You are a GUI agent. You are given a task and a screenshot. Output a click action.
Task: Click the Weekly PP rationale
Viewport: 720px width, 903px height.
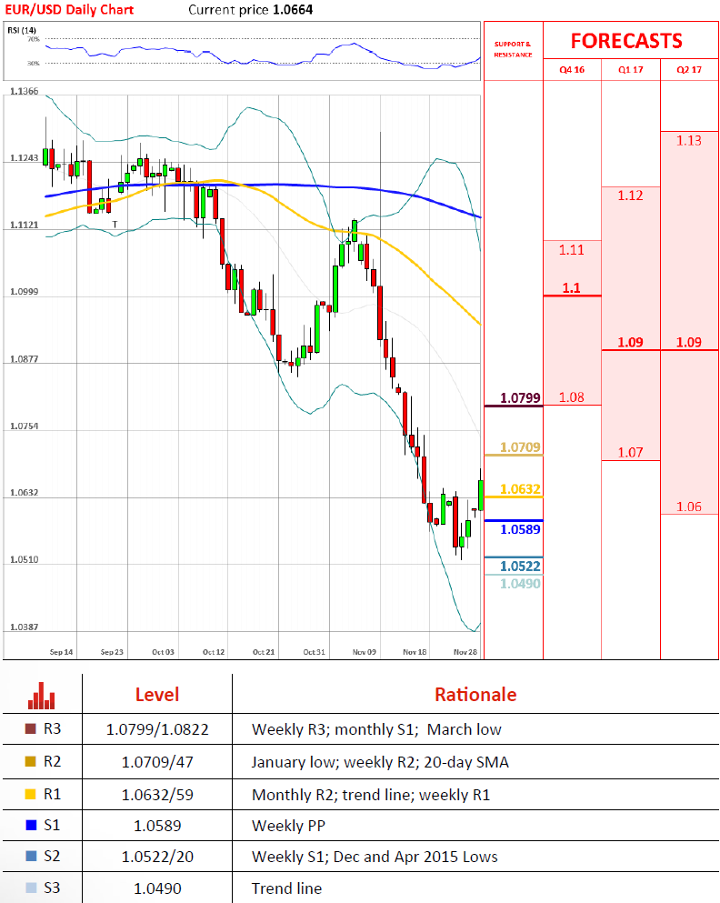288,827
